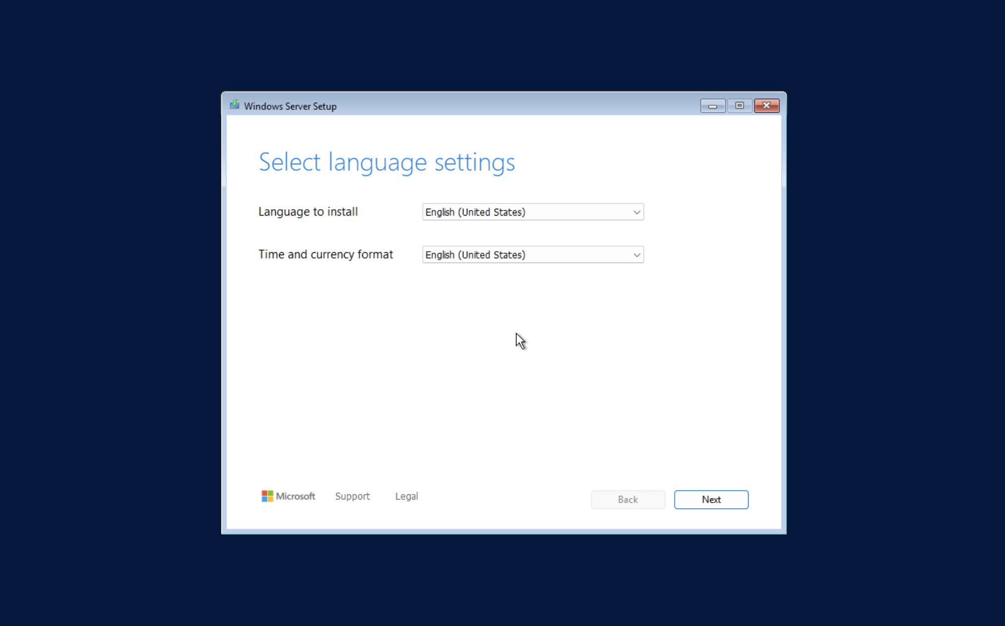
Task: Click the Language to install label
Action: click(308, 212)
